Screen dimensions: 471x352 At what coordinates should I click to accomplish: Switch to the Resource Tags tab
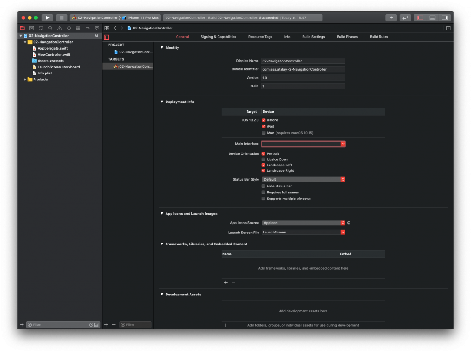(x=260, y=37)
